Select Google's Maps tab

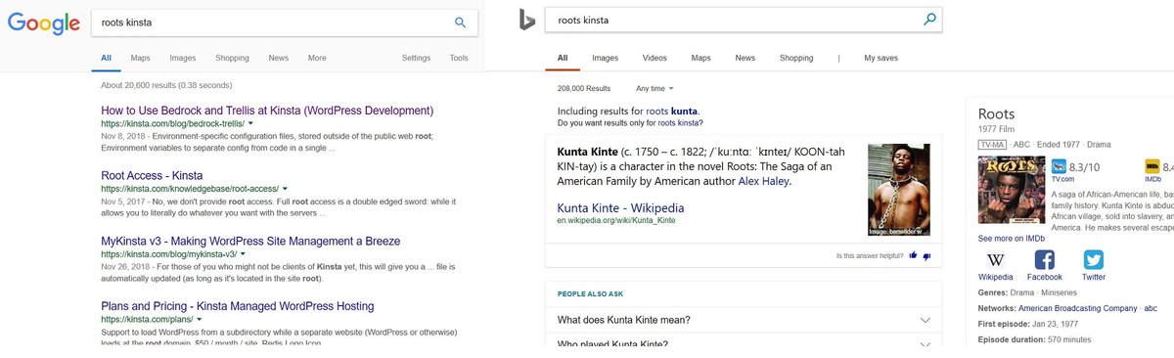tap(141, 58)
